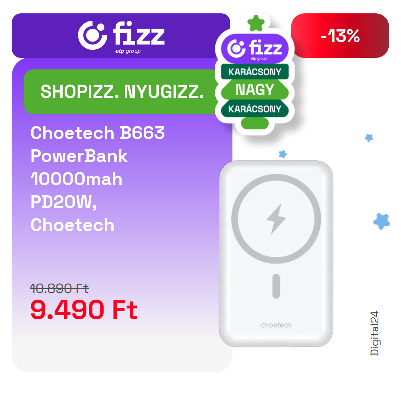Click the Choetech B663 PowerBank product title
This screenshot has width=401, height=401.
tap(98, 179)
